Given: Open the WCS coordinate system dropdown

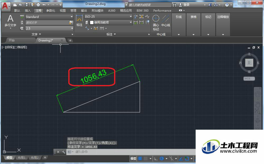Looking at the screenshot, I should click(x=249, y=78).
